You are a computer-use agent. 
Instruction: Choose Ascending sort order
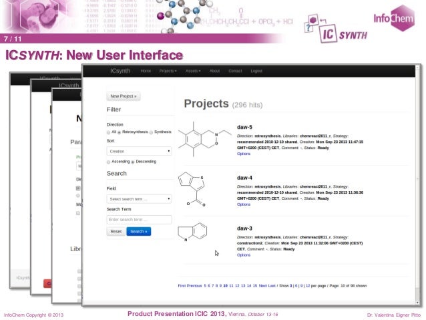click(x=109, y=162)
